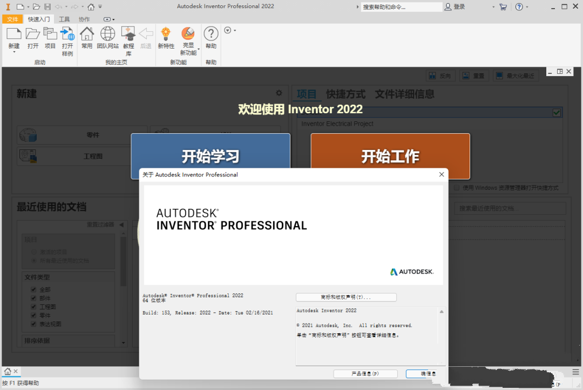Select the 快捷方式 tab
583x390 pixels.
point(346,94)
